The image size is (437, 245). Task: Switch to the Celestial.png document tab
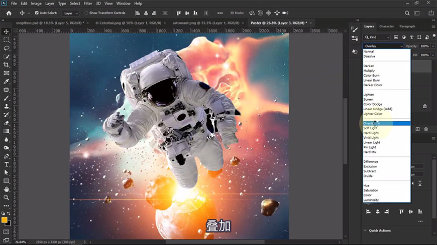tap(128, 23)
